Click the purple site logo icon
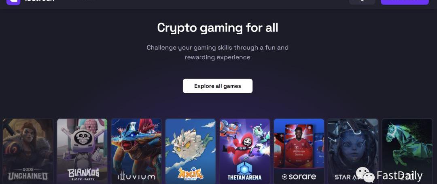Screen dimensions: 437x184 [13, 2]
